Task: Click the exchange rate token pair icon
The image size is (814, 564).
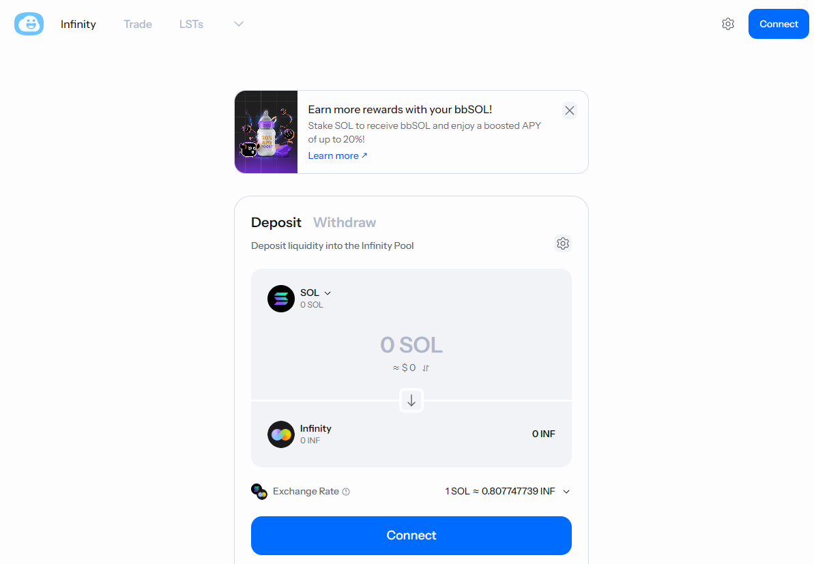Action: (x=259, y=491)
